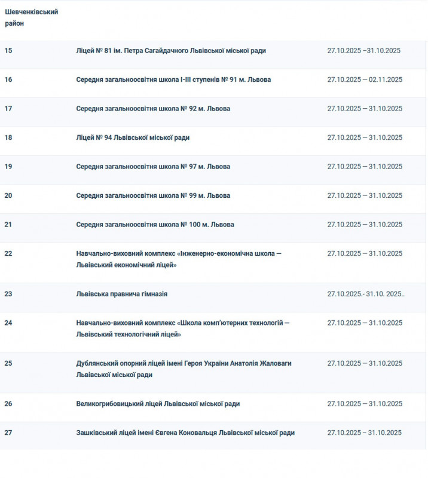The image size is (428, 478).
Task: Click Школа комп'ютерних технологій complex name
Action: point(182,329)
